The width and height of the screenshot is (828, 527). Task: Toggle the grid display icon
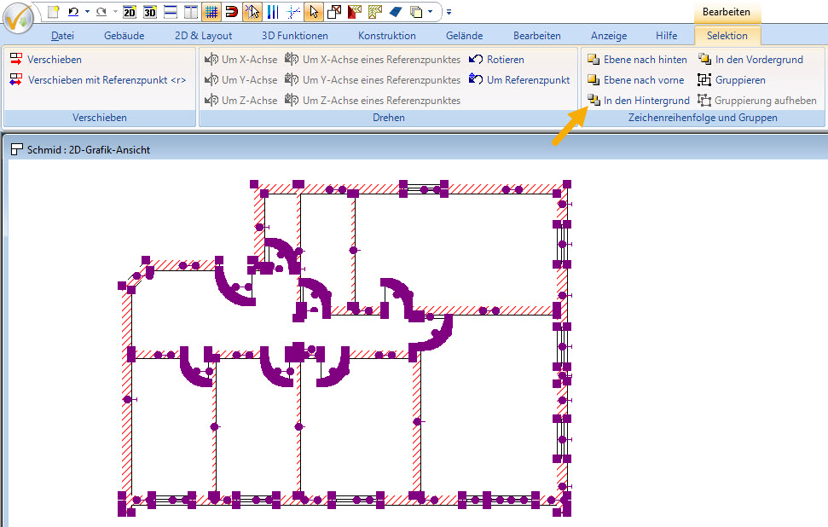coord(211,12)
